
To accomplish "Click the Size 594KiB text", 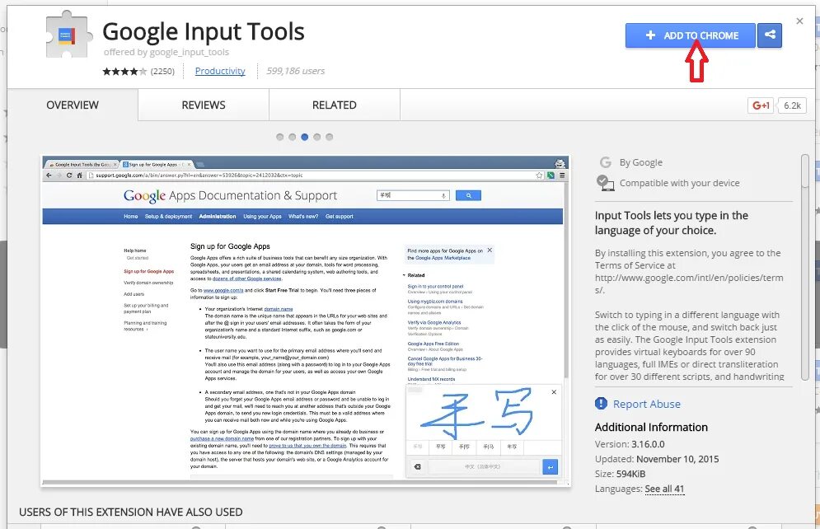I will click(621, 474).
